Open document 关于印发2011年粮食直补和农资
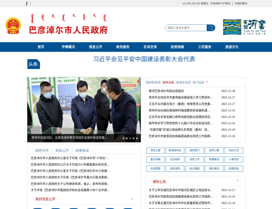 pos(70,164)
